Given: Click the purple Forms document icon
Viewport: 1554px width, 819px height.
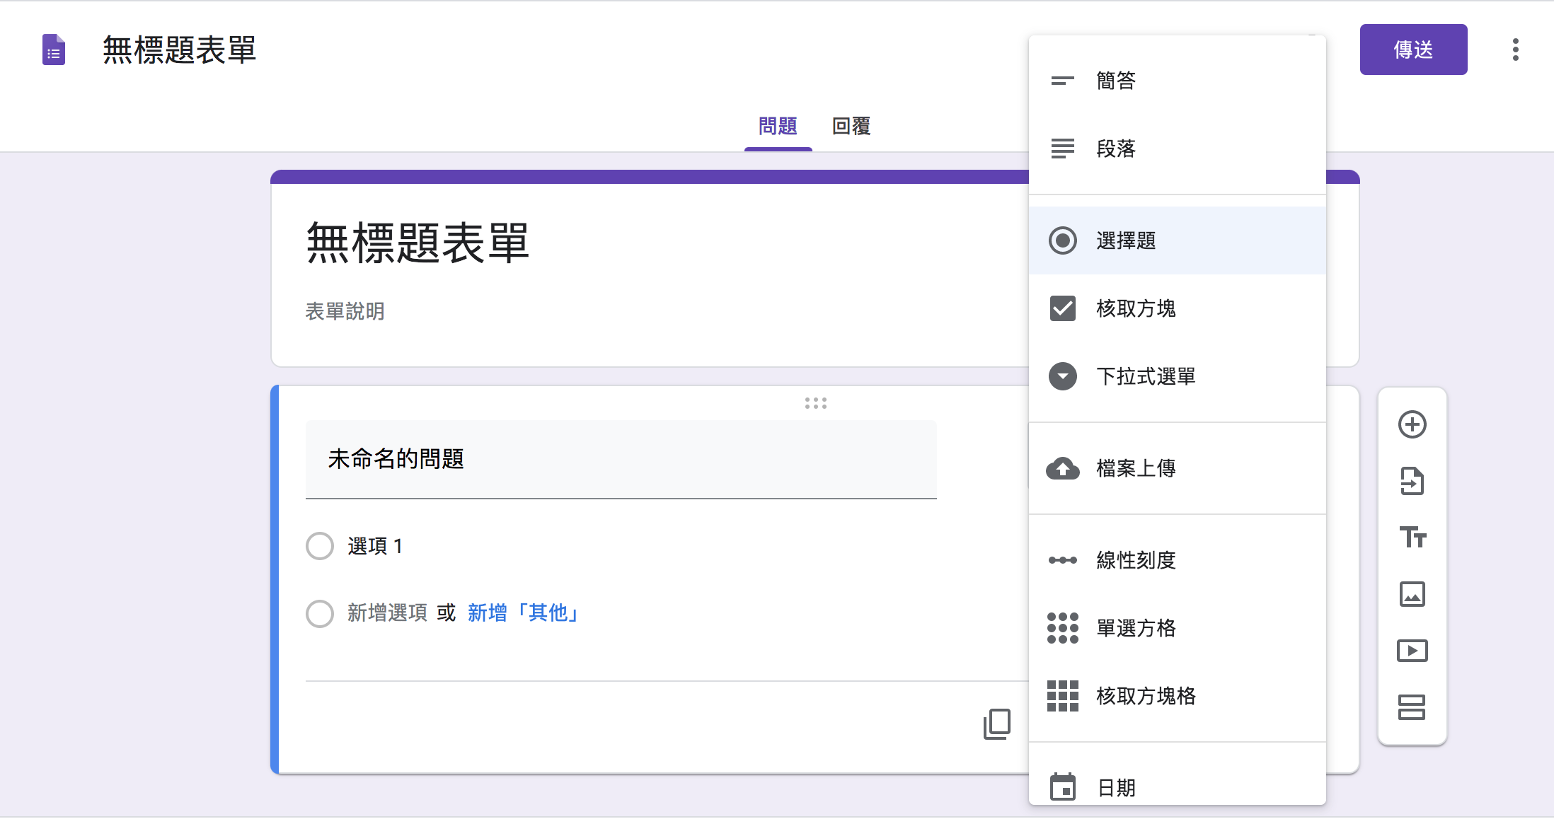Looking at the screenshot, I should [52, 50].
